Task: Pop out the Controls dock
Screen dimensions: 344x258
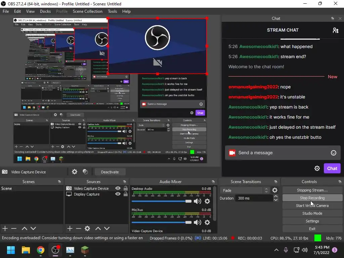Action: pyautogui.click(x=340, y=182)
